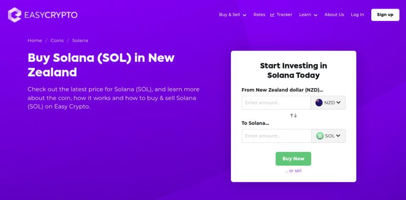Open the NZD currency dropdown
Screen dimensions: 406x200
click(x=328, y=102)
